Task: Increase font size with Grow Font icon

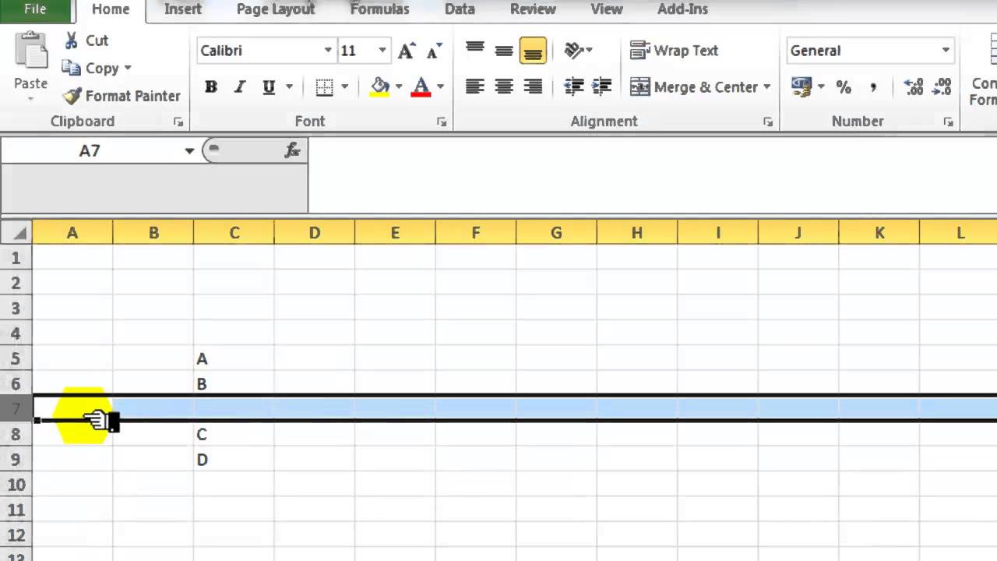Action: point(406,51)
